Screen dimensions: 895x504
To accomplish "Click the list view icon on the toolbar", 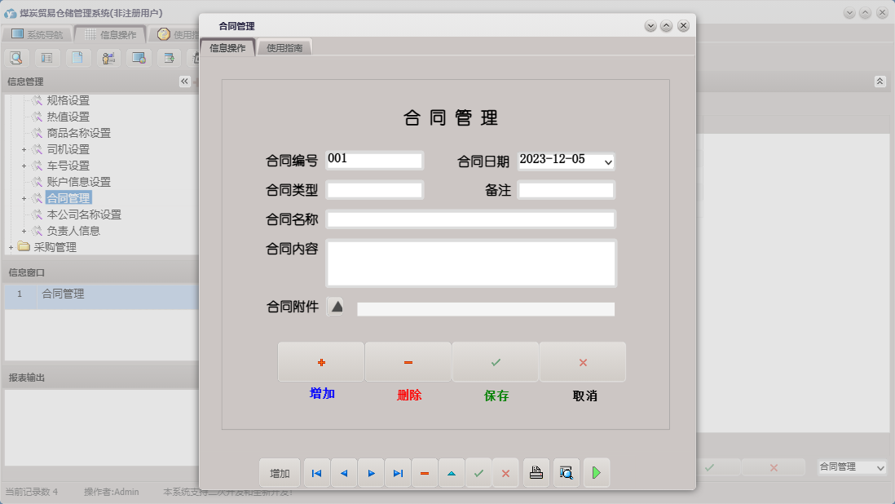I will (47, 58).
